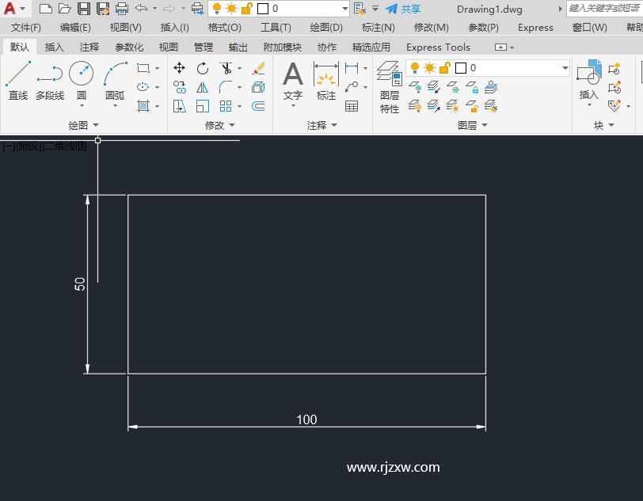643x501 pixels.
Task: Open the File (文件) menu
Action: (26, 28)
